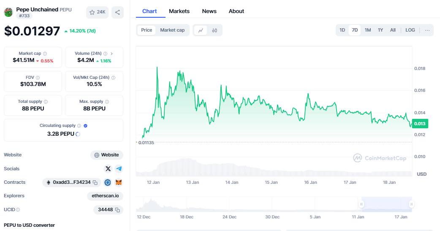This screenshot has height=231, width=440.
Task: Set chart range to 7D
Action: [x=355, y=30]
